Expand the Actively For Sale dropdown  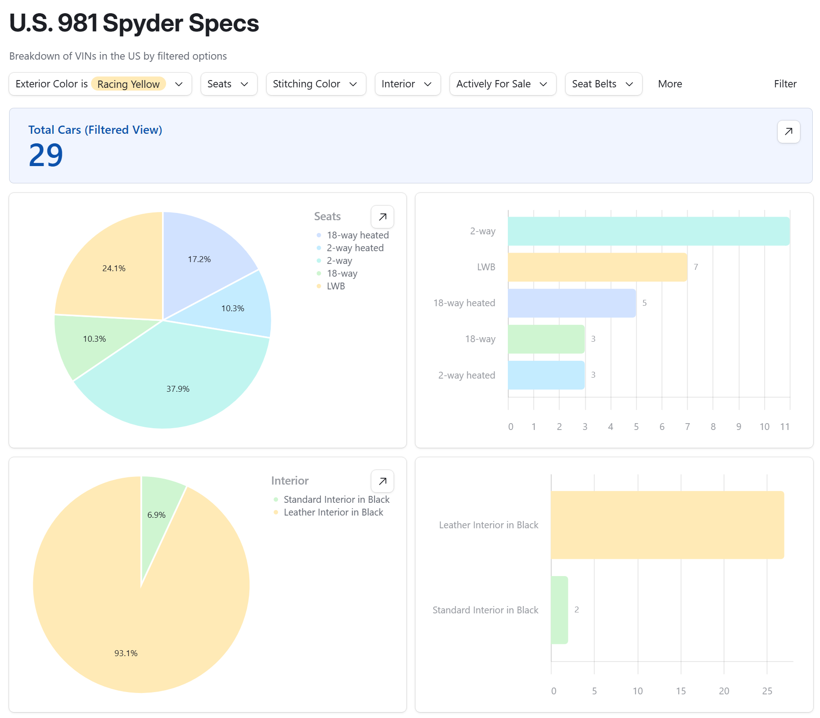[x=502, y=84]
